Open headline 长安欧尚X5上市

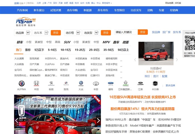coord(143,97)
